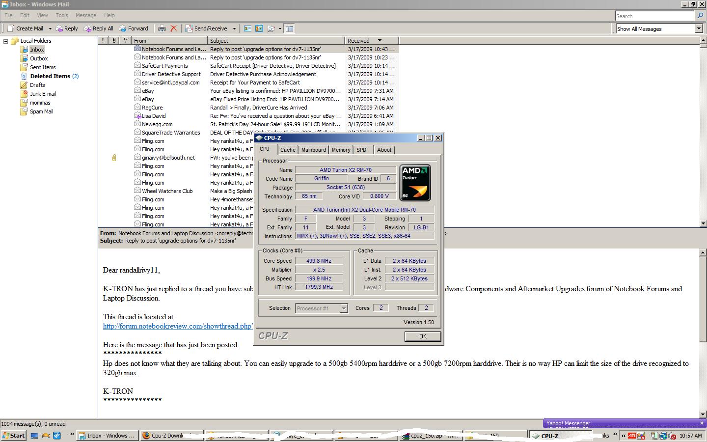This screenshot has height=442, width=707.
Task: Open Windows Calendar from the toolbar icon
Action: tap(259, 28)
